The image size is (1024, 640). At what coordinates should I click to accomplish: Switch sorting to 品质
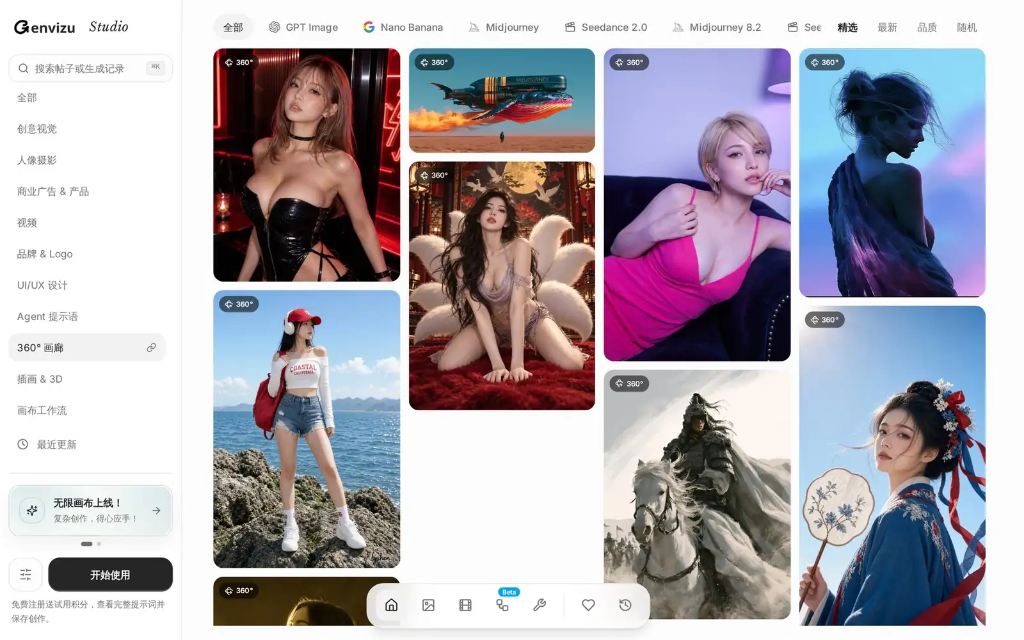[x=927, y=27]
